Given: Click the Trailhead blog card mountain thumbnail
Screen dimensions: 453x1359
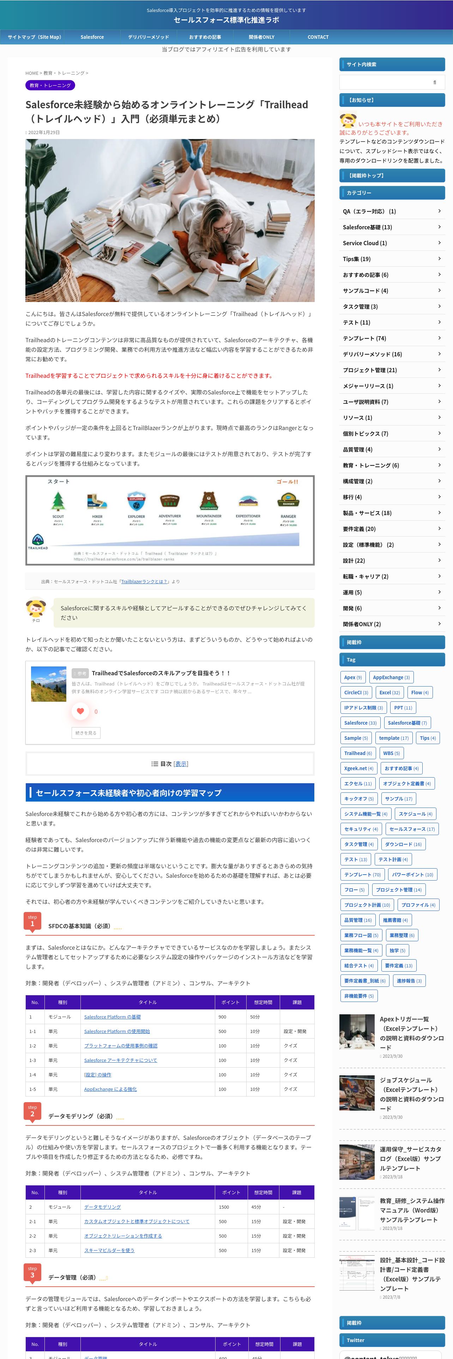Looking at the screenshot, I should tap(49, 684).
